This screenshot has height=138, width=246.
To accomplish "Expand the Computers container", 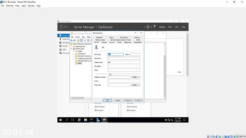I will pyautogui.click(x=74, y=54).
